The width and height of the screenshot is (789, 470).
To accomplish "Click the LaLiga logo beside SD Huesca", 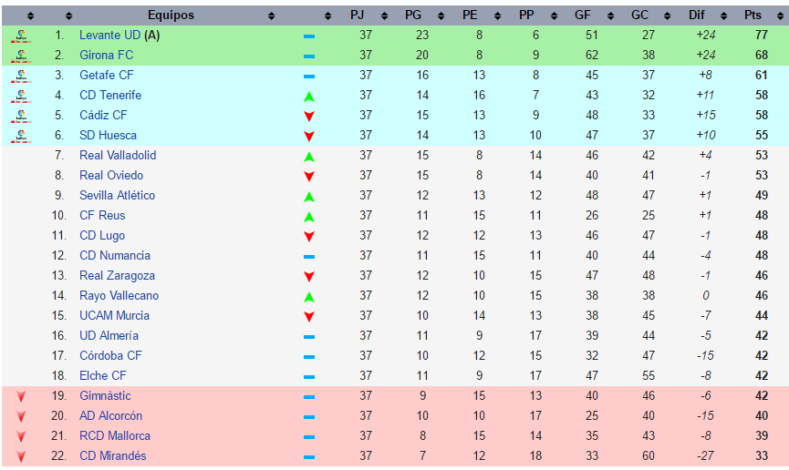I will click(x=21, y=136).
